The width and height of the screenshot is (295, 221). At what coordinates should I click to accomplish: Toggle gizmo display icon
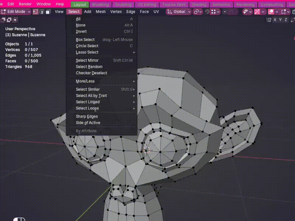coord(257,12)
